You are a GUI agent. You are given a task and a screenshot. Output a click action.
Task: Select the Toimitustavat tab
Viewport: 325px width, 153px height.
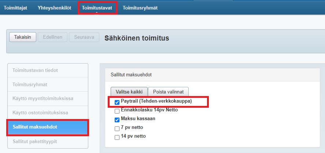(x=97, y=8)
